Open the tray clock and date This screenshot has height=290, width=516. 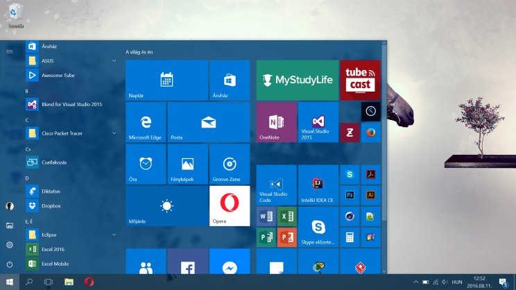[479, 282]
